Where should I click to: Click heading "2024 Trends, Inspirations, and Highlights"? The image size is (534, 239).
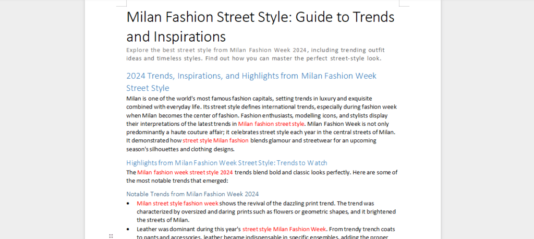(251, 76)
